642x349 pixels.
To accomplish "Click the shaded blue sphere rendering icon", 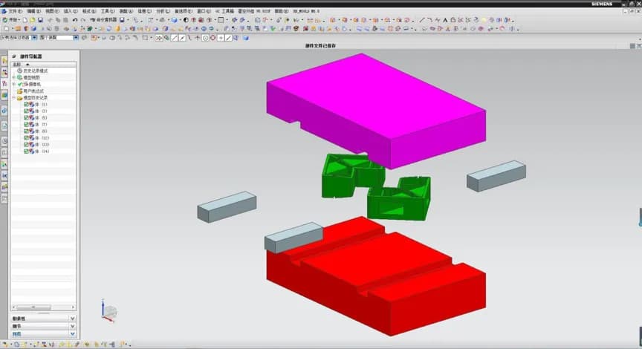I will pyautogui.click(x=174, y=19).
